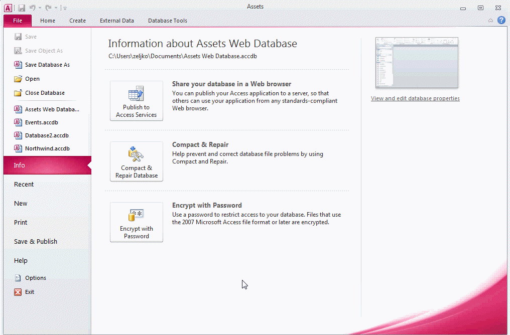The height and width of the screenshot is (335, 510).
Task: Exit Access from the File menu
Action: tap(24, 292)
